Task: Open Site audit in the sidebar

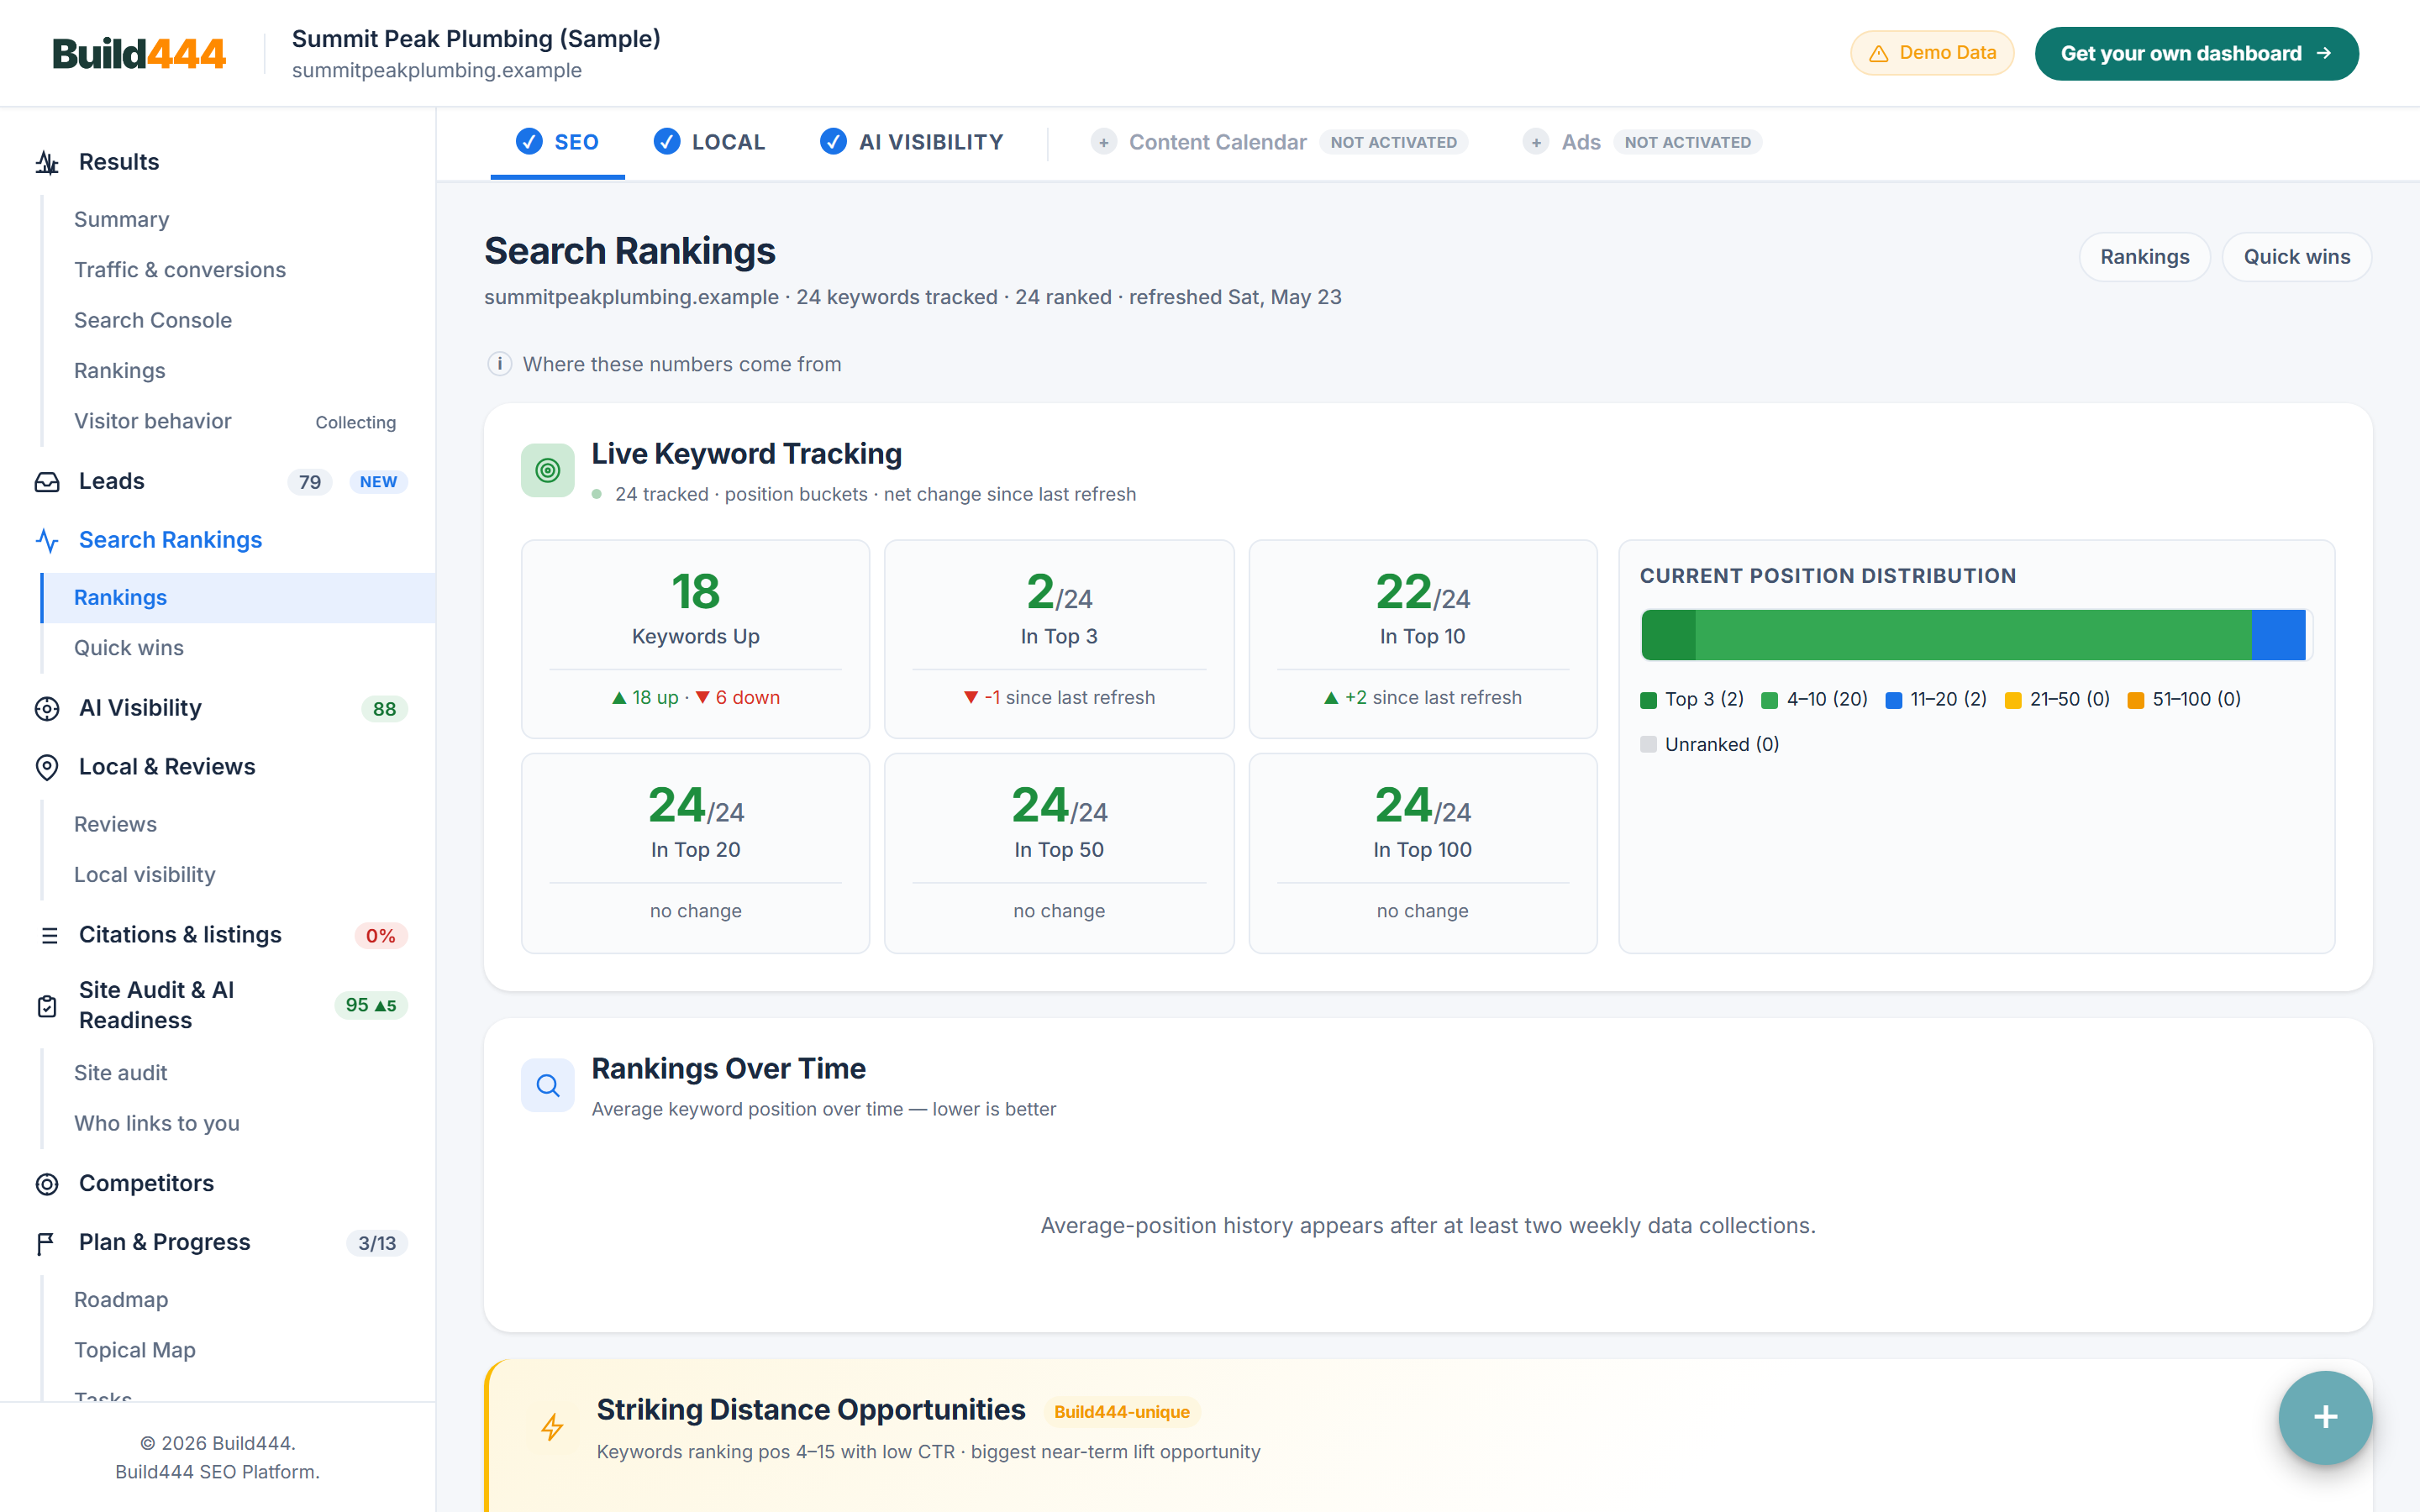Action: pos(121,1073)
